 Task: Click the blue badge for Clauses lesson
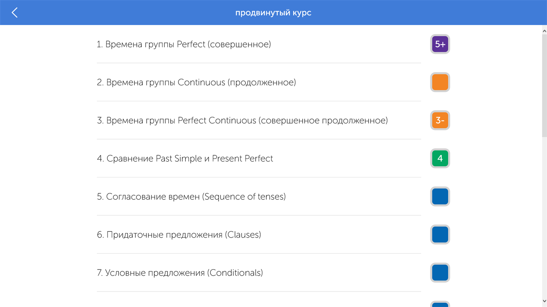coord(440,235)
